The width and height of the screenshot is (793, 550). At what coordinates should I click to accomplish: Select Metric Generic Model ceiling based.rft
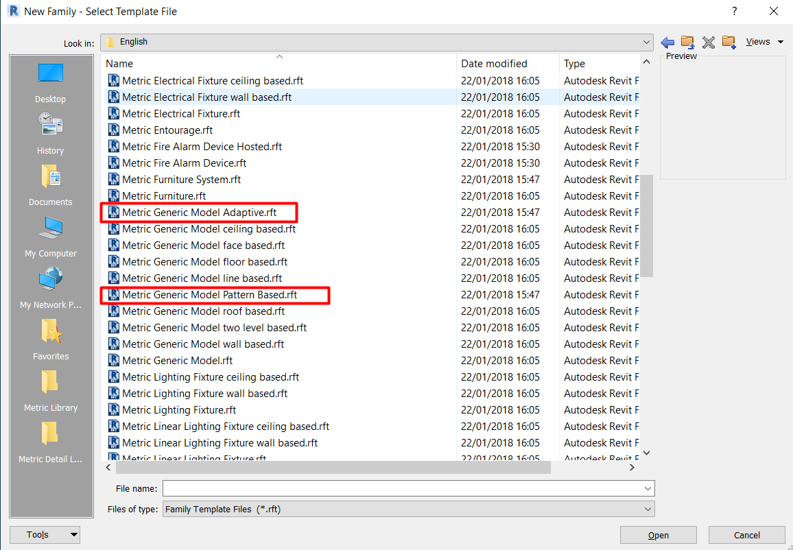click(209, 229)
